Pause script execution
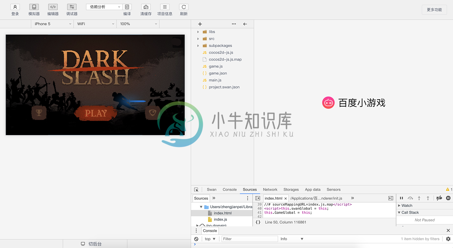Screen dimensions: 453x248 (401, 198)
